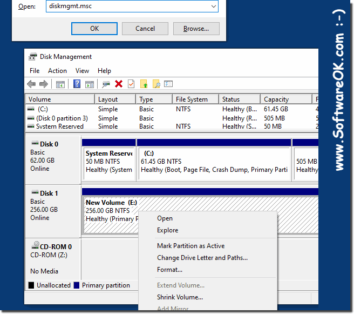The image size is (354, 314).
Task: Click the 505 MB capacity cell in list
Action: 274,118
